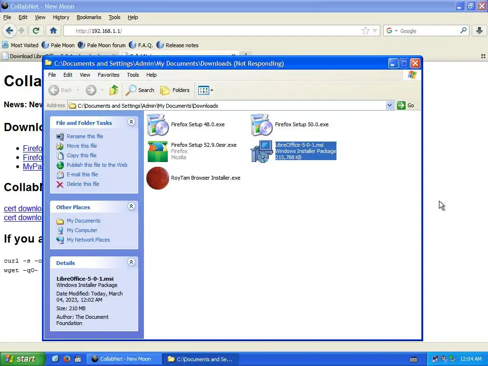Click the tab groups grid icon in browser
This screenshot has height=366, width=488.
pos(483,56)
